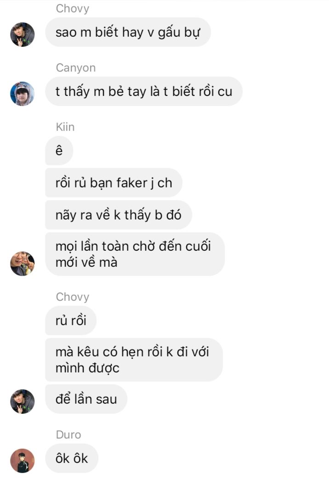The width and height of the screenshot is (329, 485).
Task: Select the 'để lần sau' bubble
Action: click(x=86, y=399)
